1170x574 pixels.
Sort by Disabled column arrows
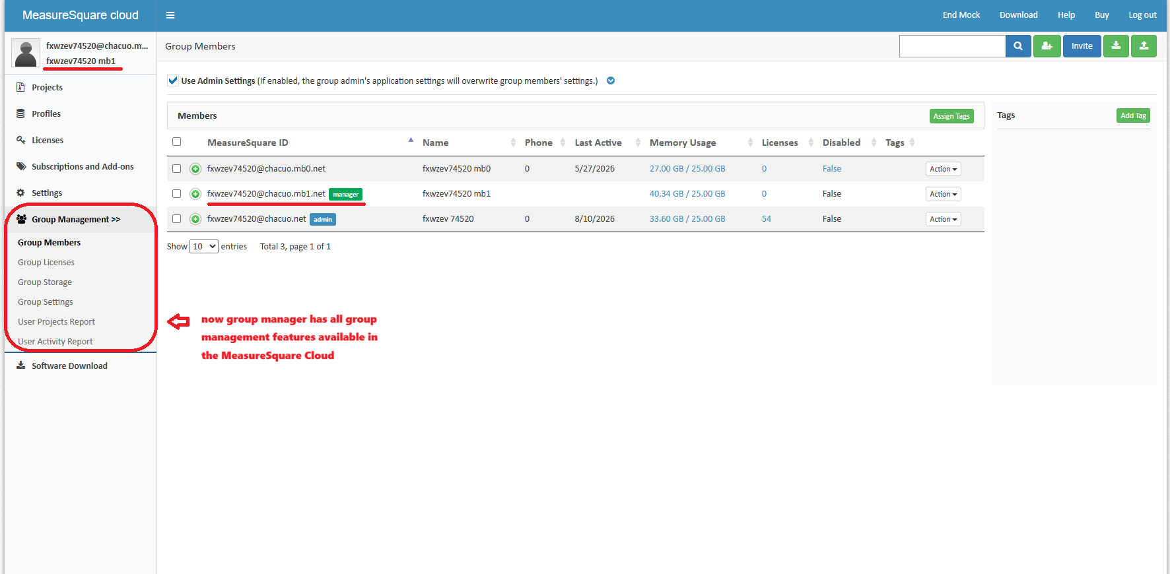tap(874, 143)
